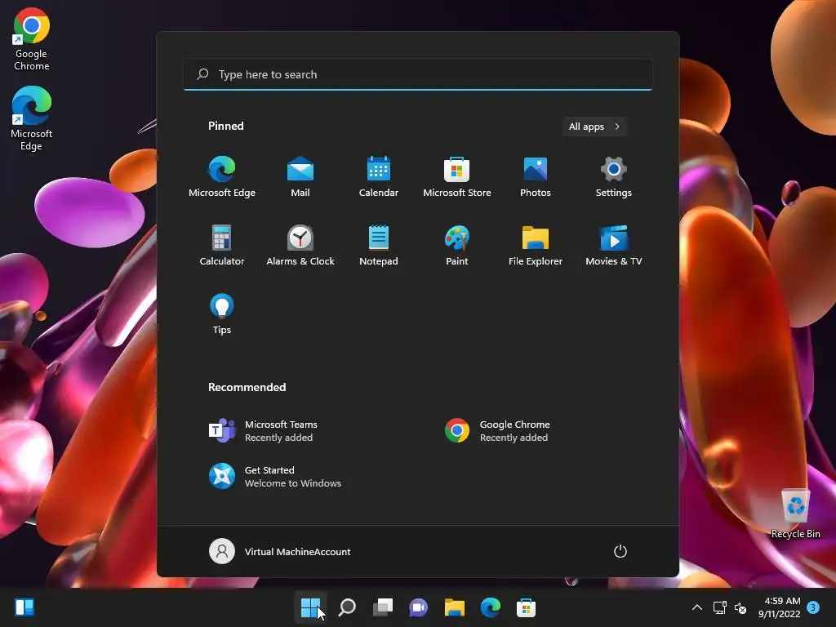Open the notification badge showing 3
The image size is (836, 627).
[x=813, y=607]
